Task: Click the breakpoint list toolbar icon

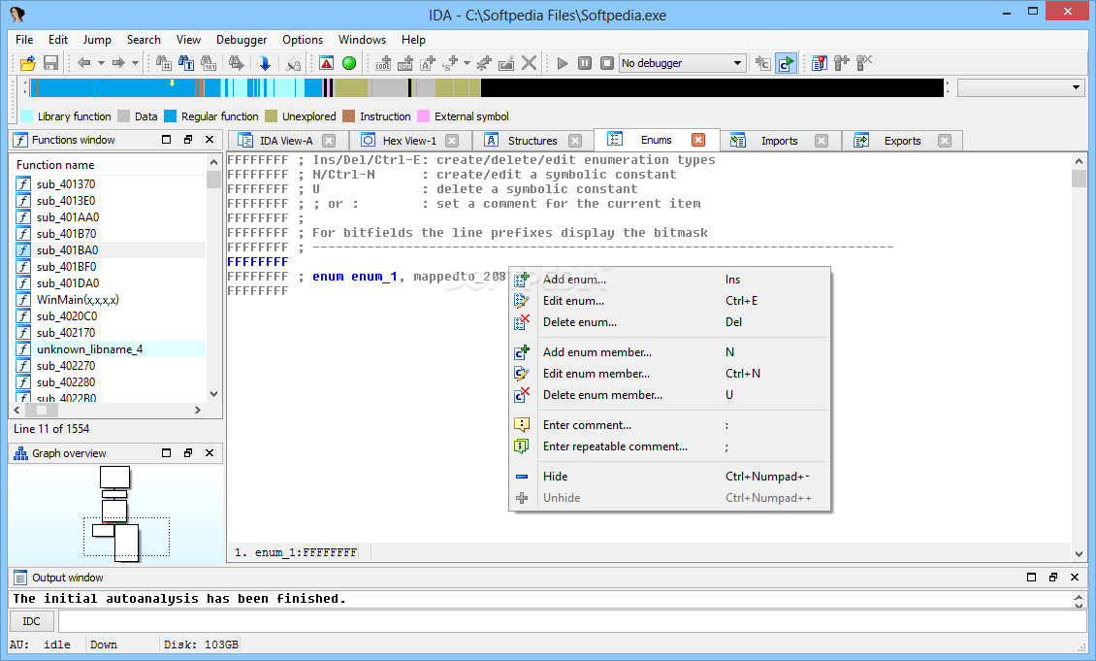Action: coord(820,63)
